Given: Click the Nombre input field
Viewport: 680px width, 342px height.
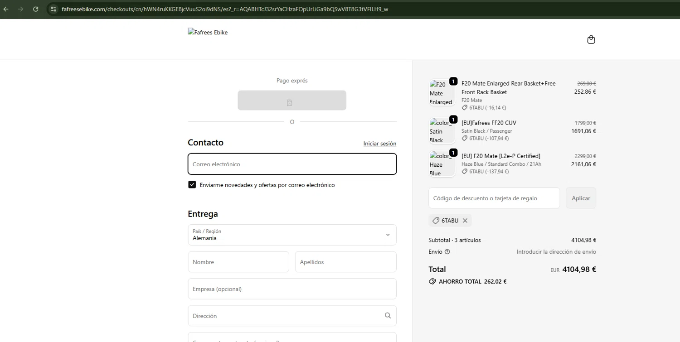Looking at the screenshot, I should (238, 262).
